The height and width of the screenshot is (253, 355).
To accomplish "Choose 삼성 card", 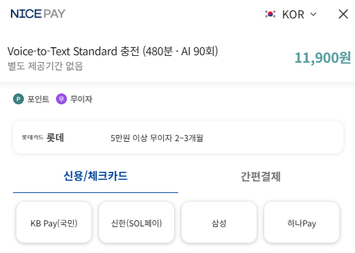I will click(x=219, y=222).
